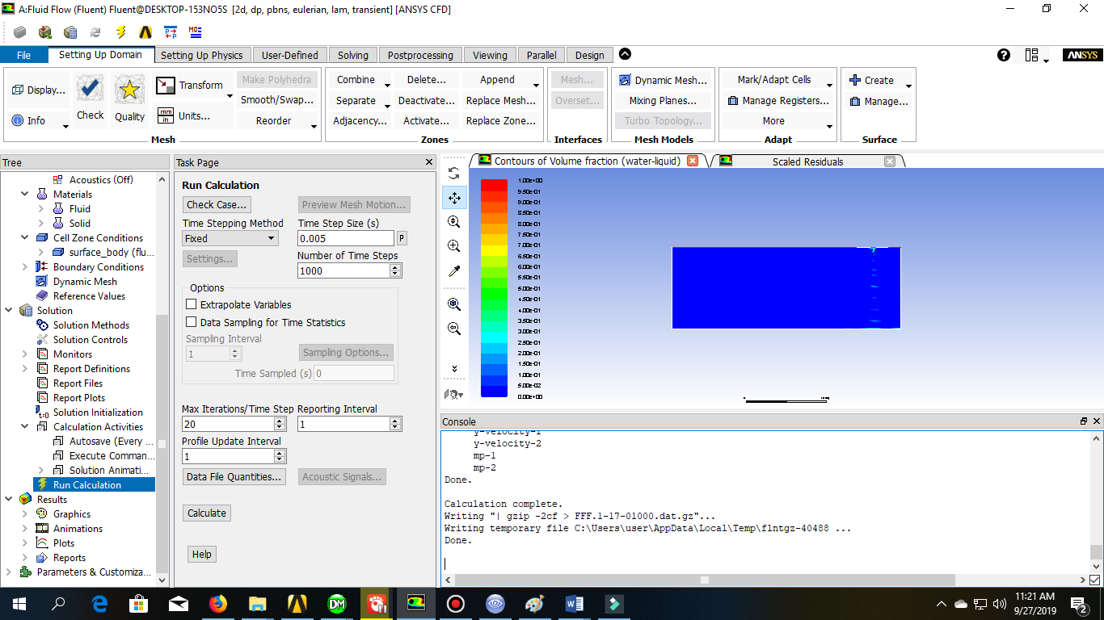
Task: Open the Time Stepping Method dropdown
Action: click(x=230, y=238)
